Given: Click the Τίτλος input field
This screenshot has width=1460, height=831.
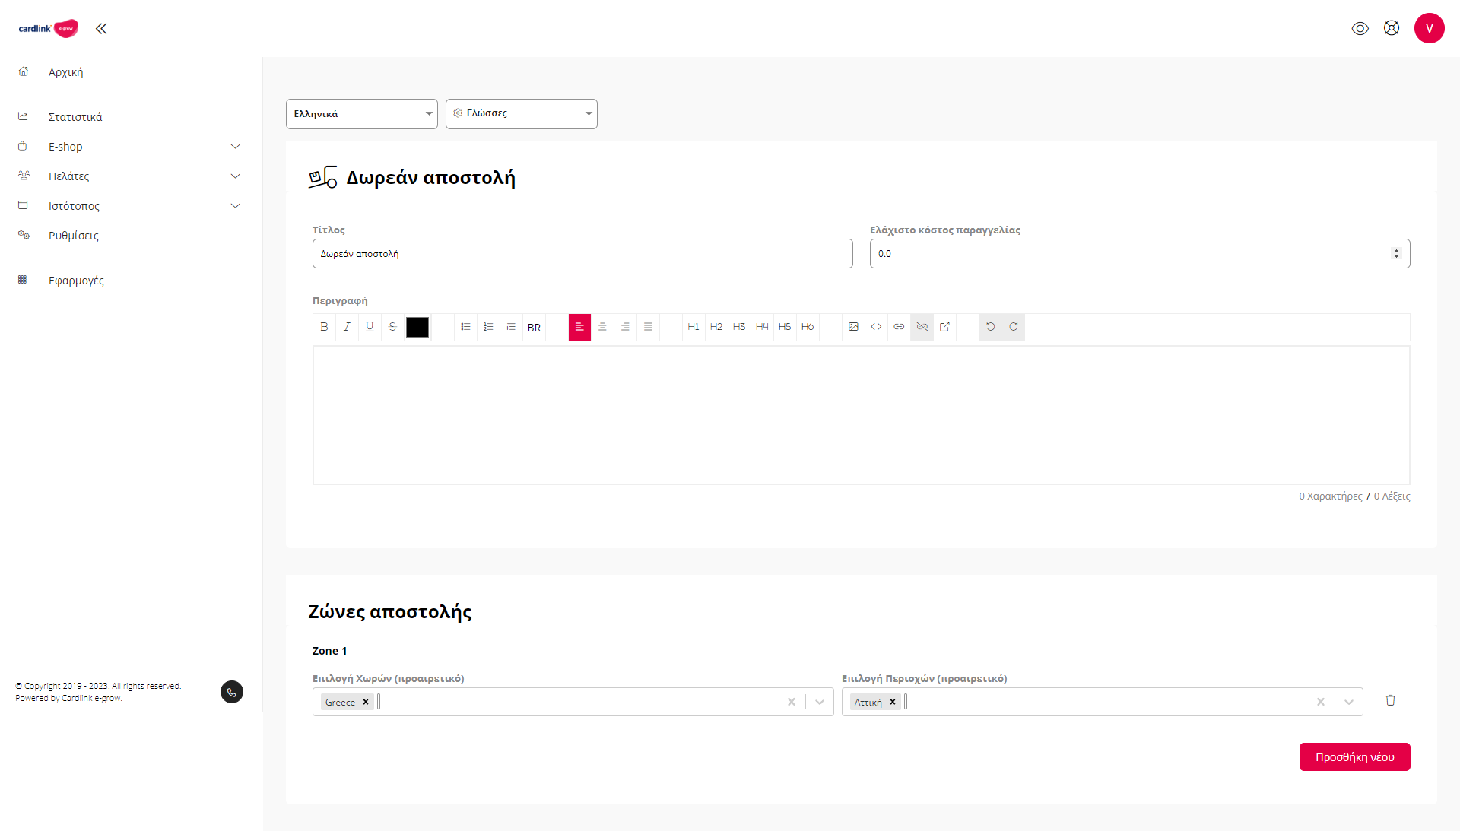Looking at the screenshot, I should pos(582,254).
